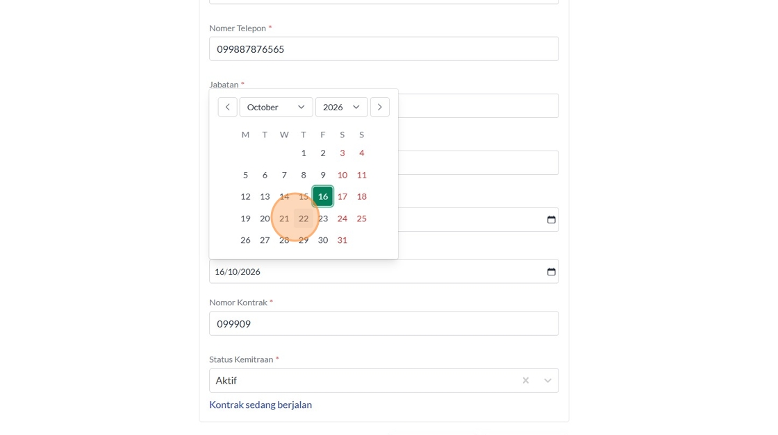Pick October 25 in the calendar

pos(362,219)
